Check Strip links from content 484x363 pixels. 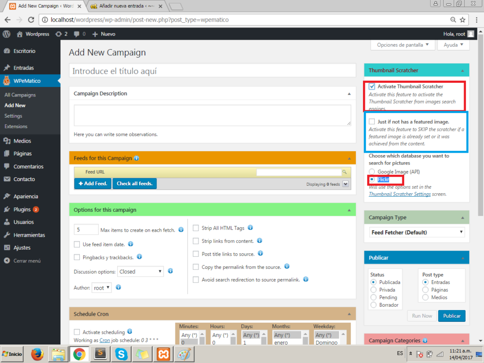pyautogui.click(x=196, y=241)
